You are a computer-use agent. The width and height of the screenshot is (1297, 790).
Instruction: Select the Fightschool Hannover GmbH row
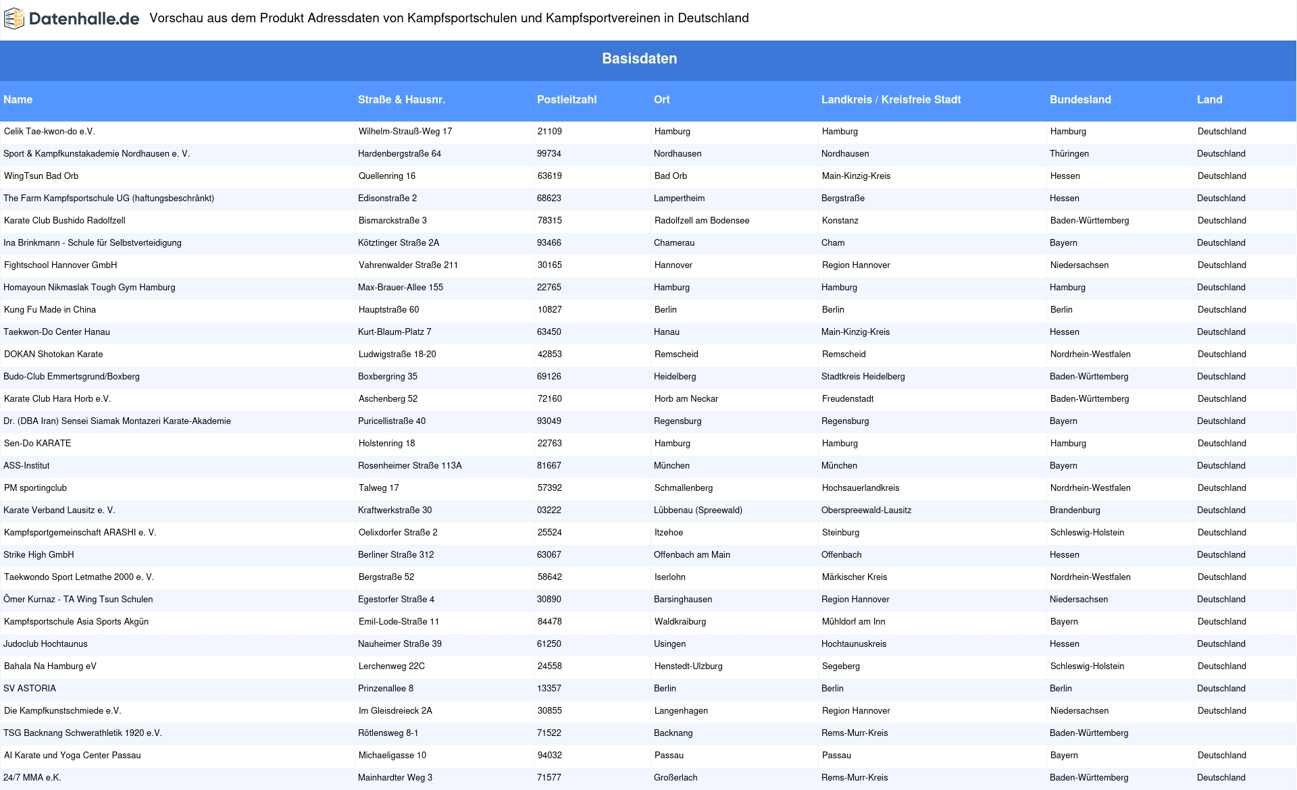point(61,265)
